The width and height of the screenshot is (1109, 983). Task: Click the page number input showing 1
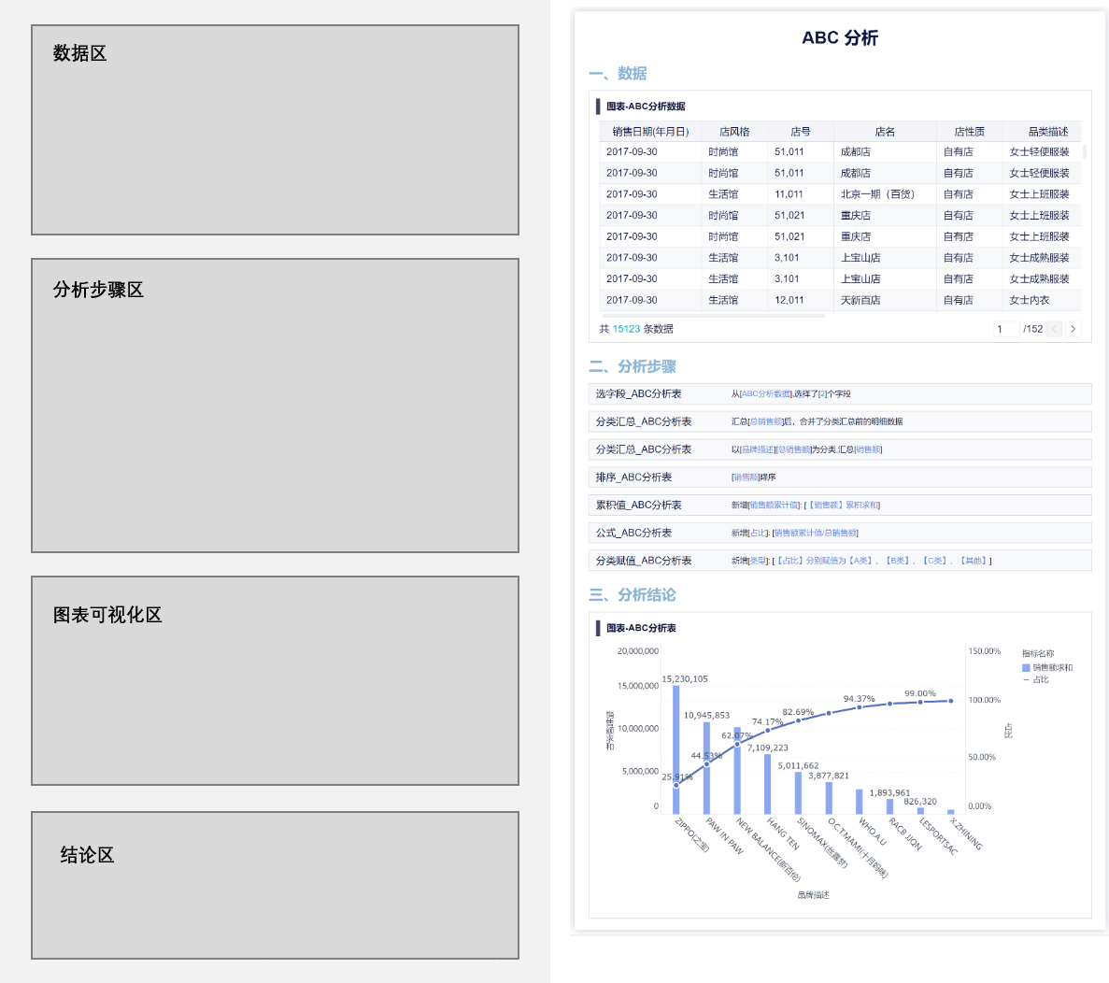(x=1005, y=329)
